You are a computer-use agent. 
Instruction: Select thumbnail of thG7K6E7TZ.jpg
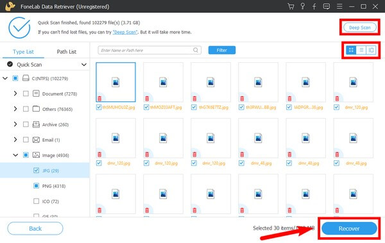[210, 82]
